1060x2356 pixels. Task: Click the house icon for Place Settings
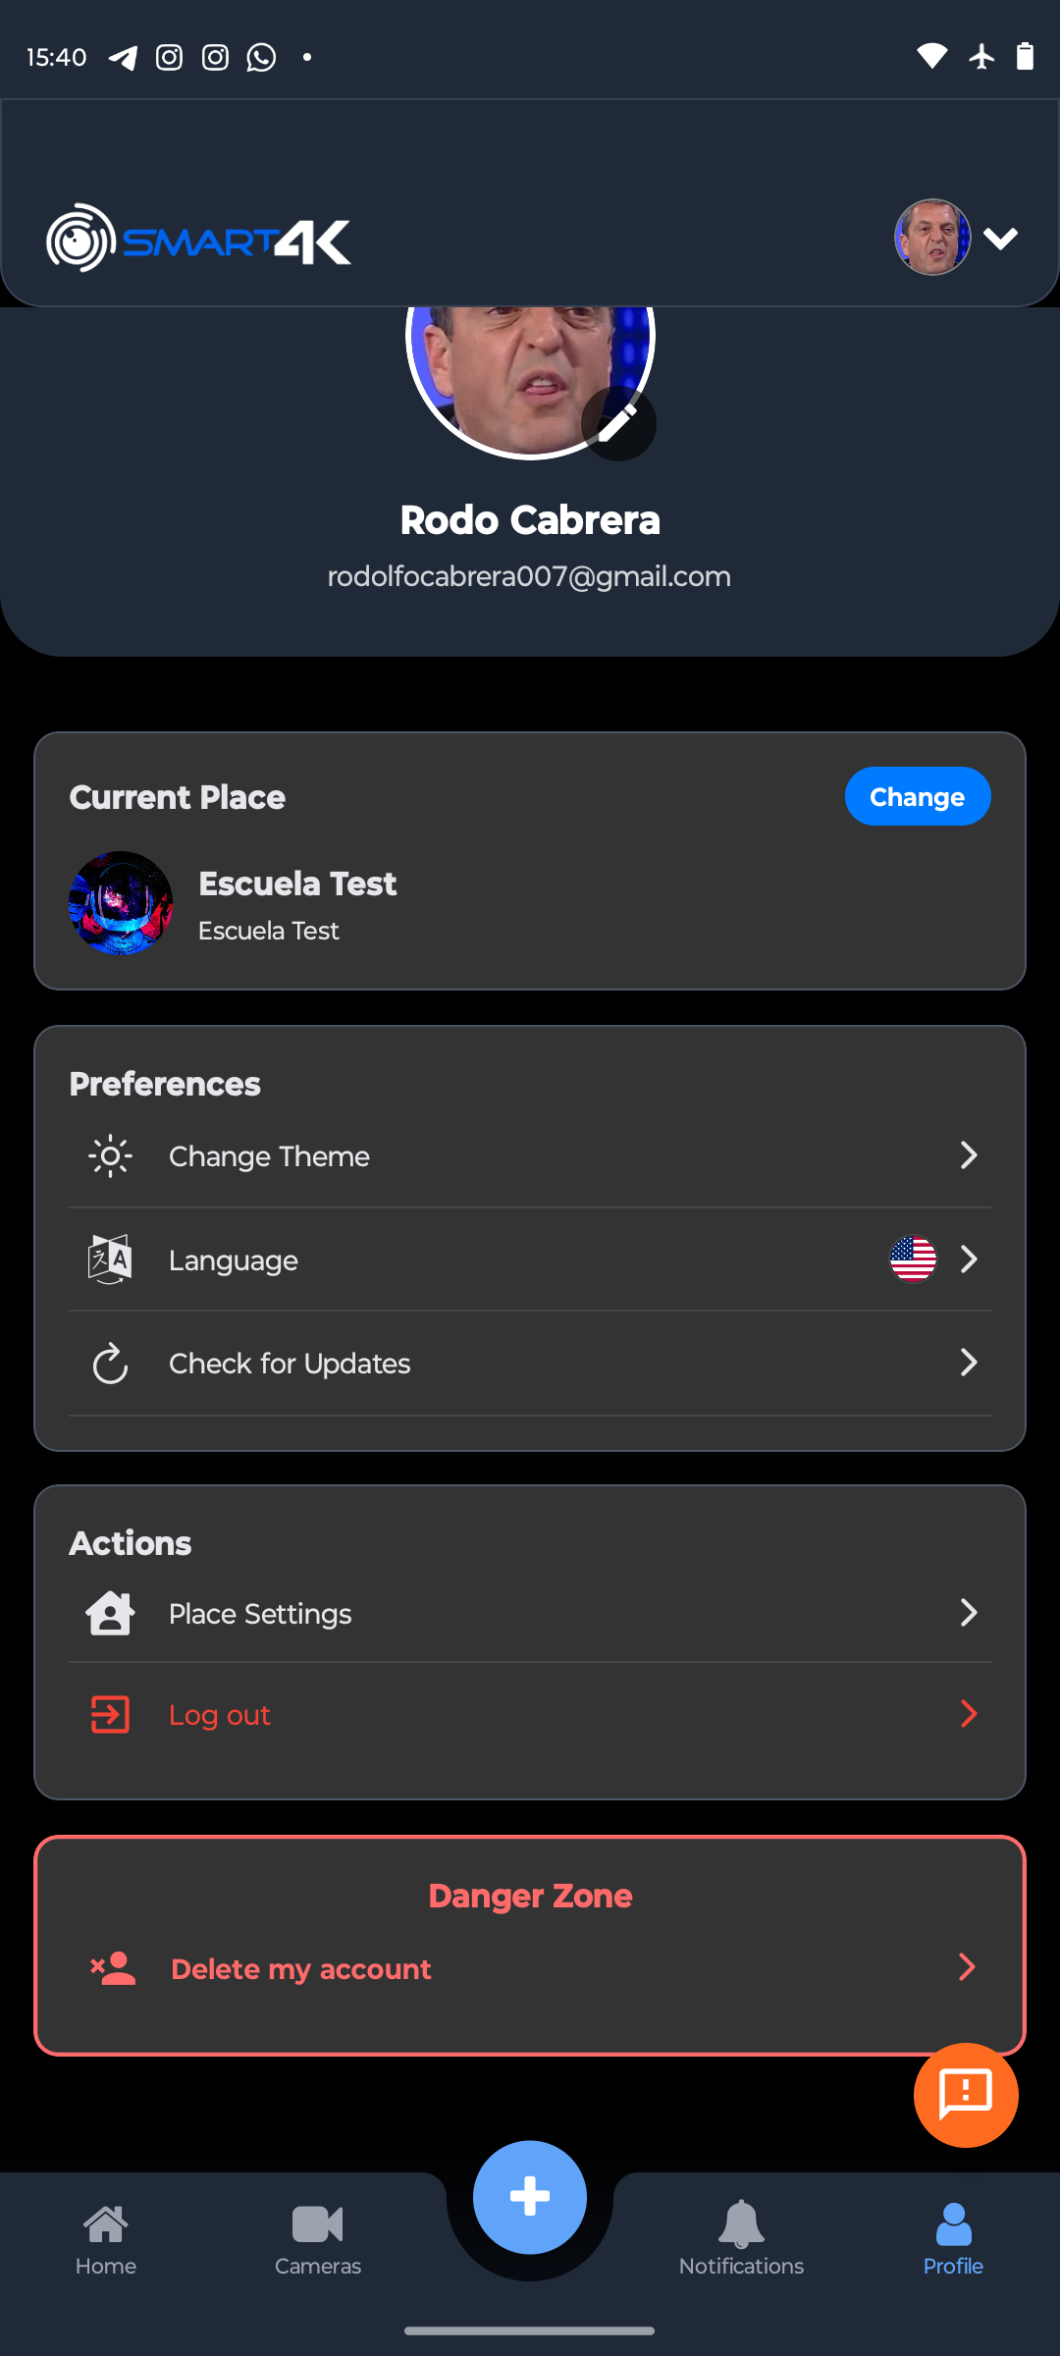point(110,1613)
